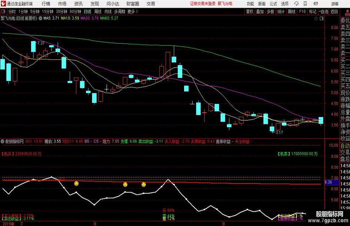Screen dimensions: 350x226
Task: Open the 功能 menu
Action: coord(250,4)
